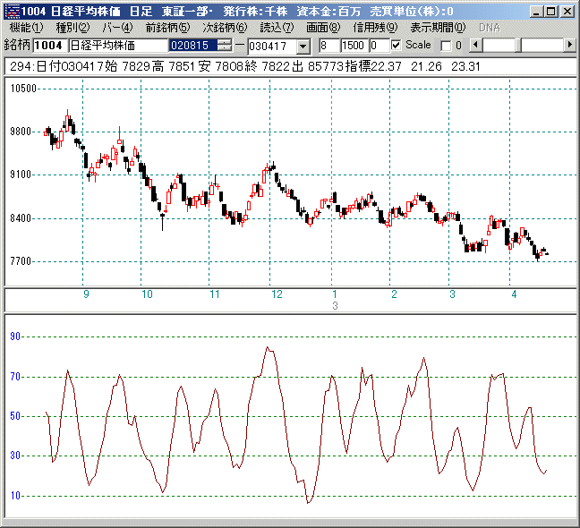Image resolution: width=580 pixels, height=528 pixels.
Task: Open the 機能 menu
Action: point(25,28)
